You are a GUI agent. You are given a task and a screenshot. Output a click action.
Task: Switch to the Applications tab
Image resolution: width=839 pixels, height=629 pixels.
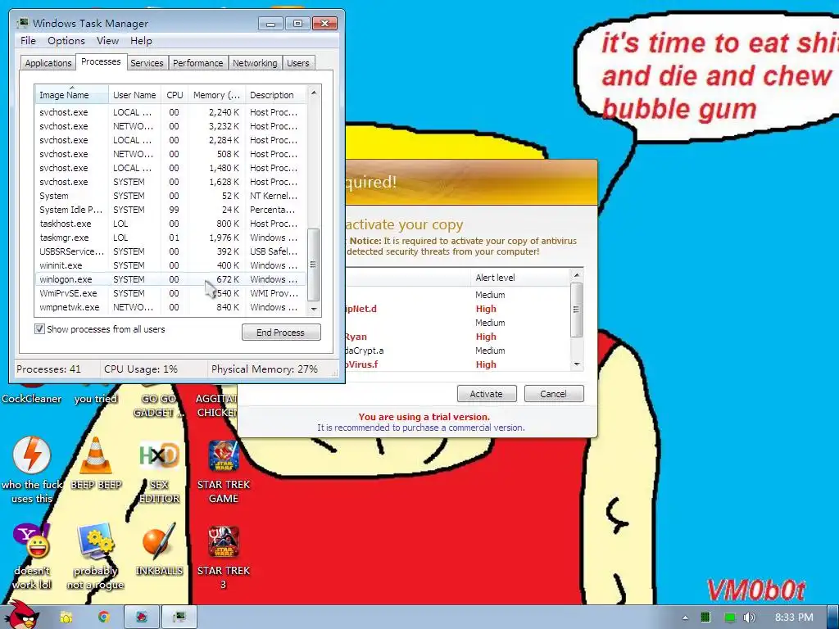48,63
